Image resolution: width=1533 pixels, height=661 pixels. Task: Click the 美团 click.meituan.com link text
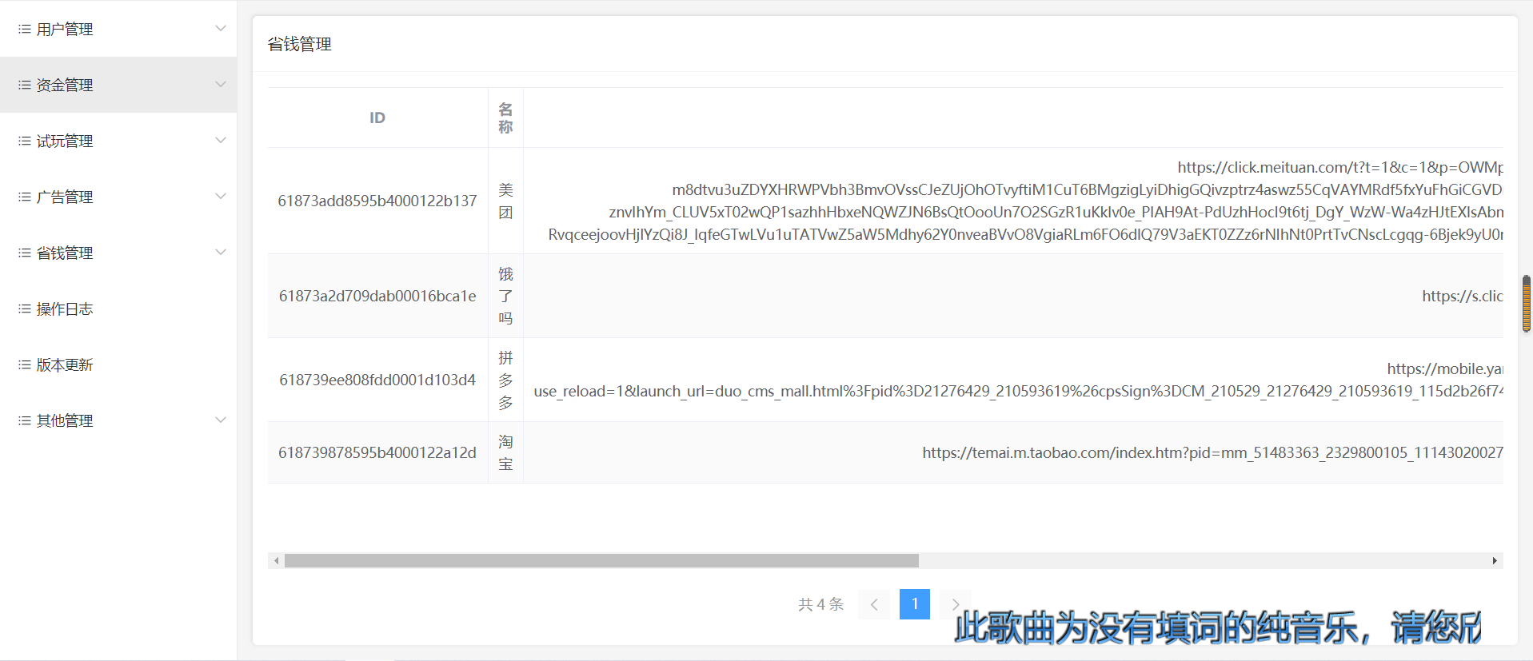1339,168
